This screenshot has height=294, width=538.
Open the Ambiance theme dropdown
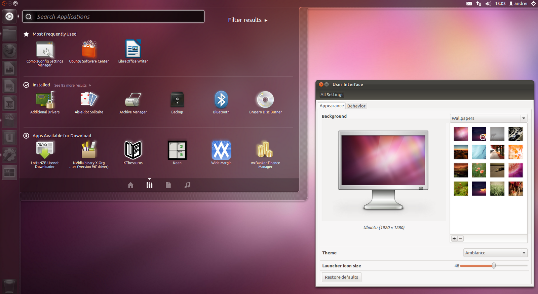[495, 253]
